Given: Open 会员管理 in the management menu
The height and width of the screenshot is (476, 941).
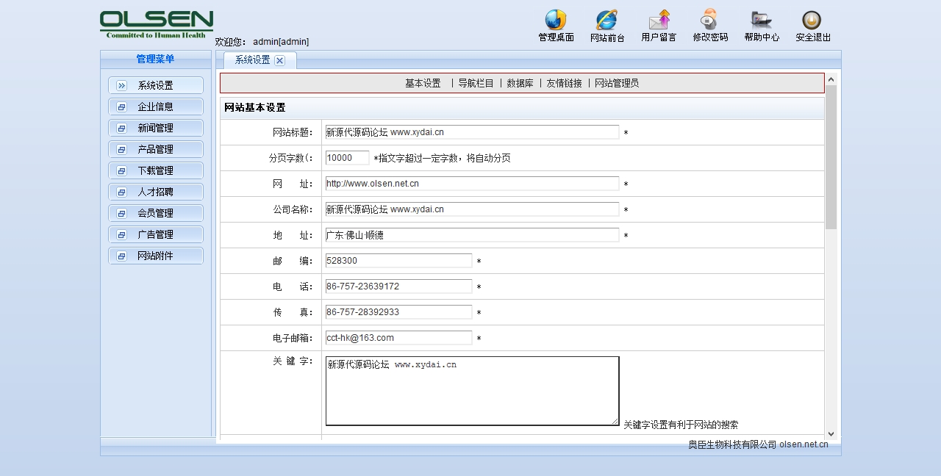Looking at the screenshot, I should [156, 214].
